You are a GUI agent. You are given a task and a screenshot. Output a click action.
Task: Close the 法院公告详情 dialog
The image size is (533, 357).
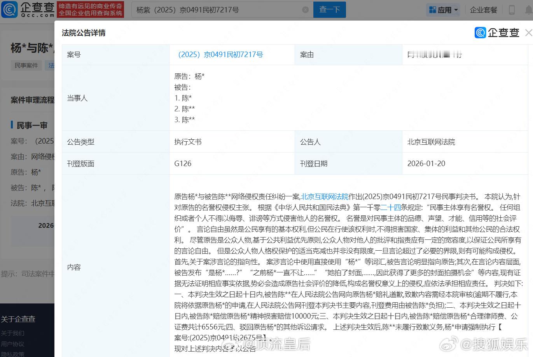click(528, 33)
